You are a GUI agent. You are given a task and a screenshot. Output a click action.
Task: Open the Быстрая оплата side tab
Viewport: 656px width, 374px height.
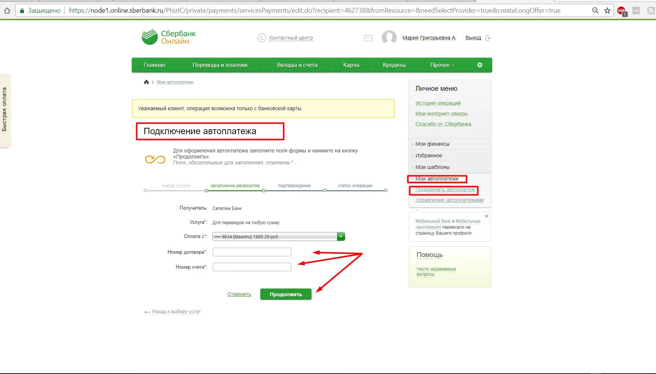[x=5, y=111]
